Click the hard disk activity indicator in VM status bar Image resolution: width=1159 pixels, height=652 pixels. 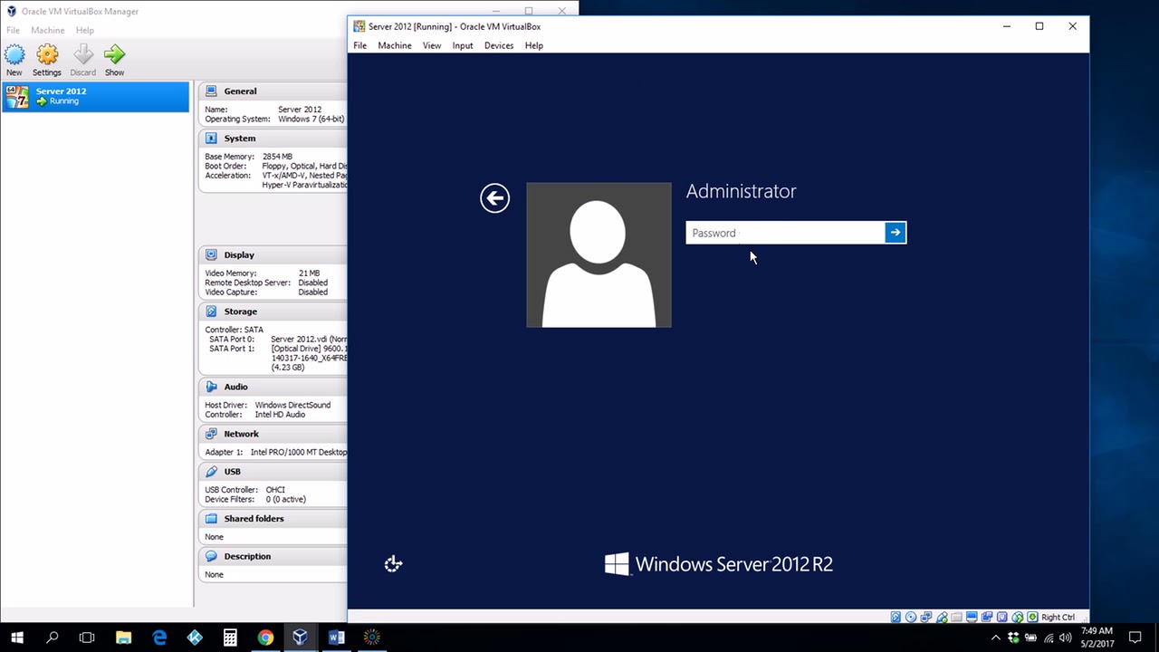click(x=896, y=617)
